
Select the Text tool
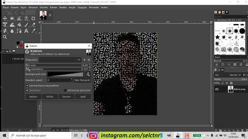pyautogui.click(x=26, y=31)
